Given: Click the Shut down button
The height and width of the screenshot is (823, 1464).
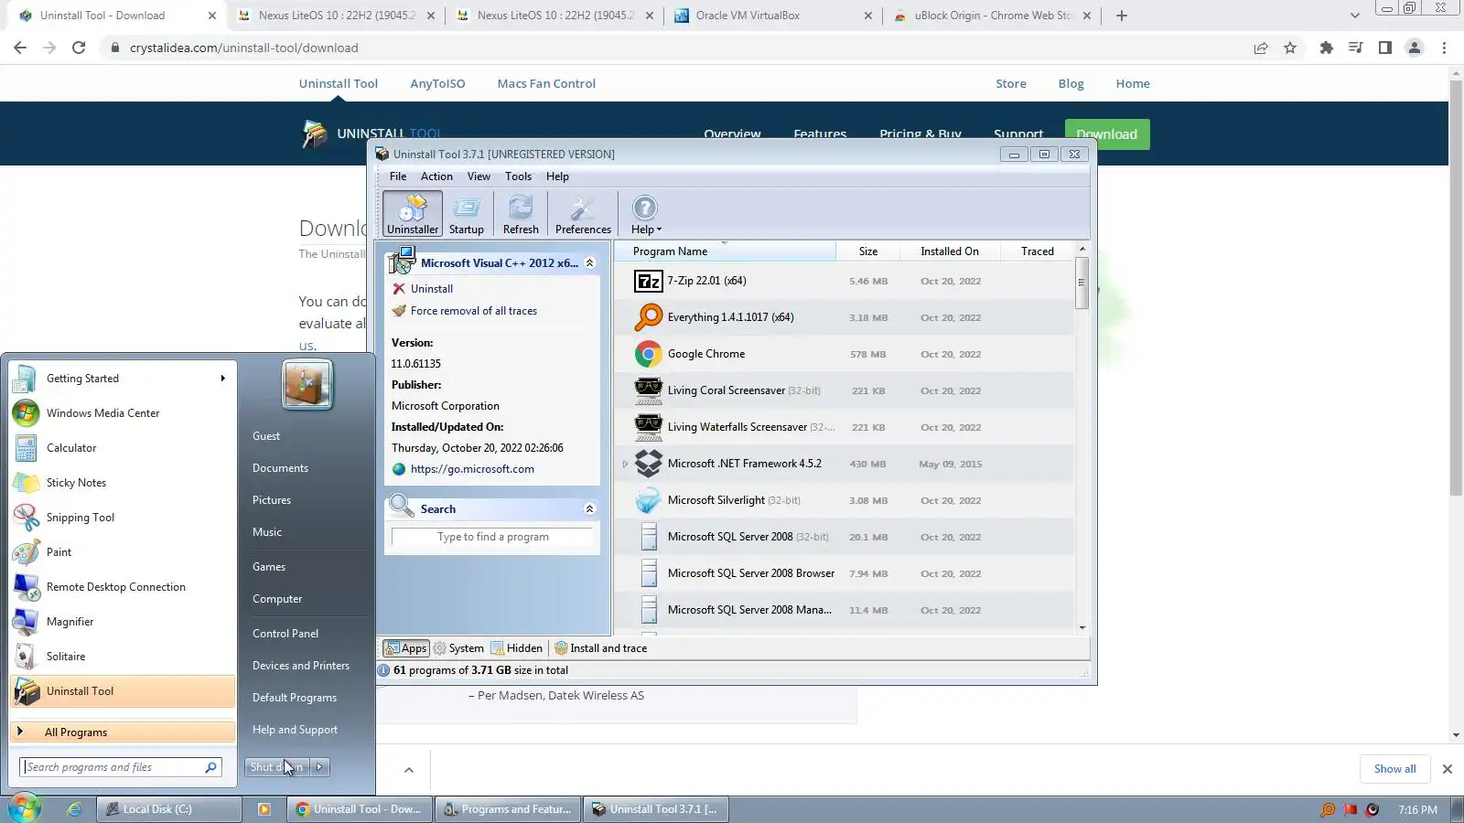Looking at the screenshot, I should (276, 767).
